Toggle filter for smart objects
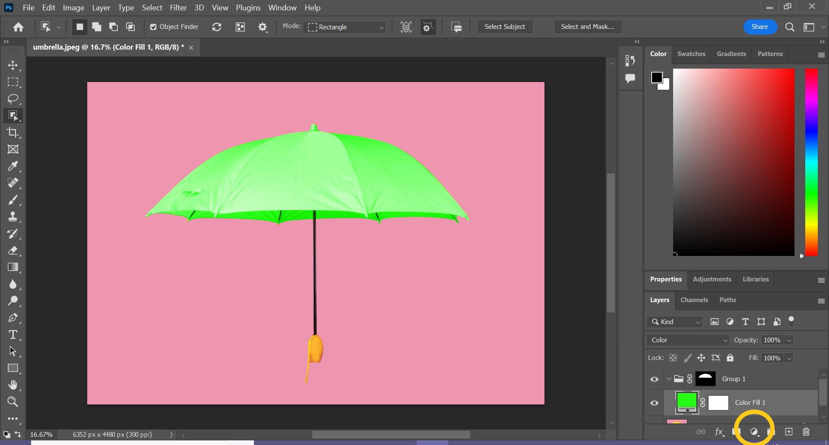The width and height of the screenshot is (829, 445). (777, 322)
